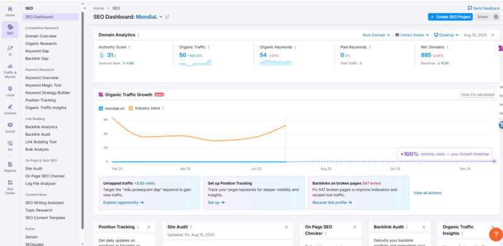Image resolution: width=503 pixels, height=246 pixels.
Task: Open Domain Overview in the sidebar
Action: (41, 36)
